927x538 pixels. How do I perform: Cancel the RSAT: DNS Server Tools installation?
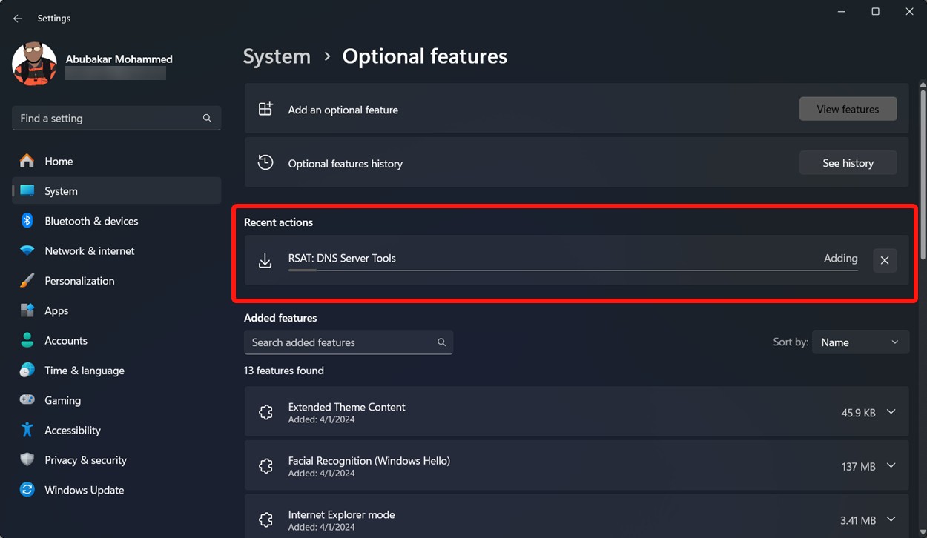(x=885, y=260)
